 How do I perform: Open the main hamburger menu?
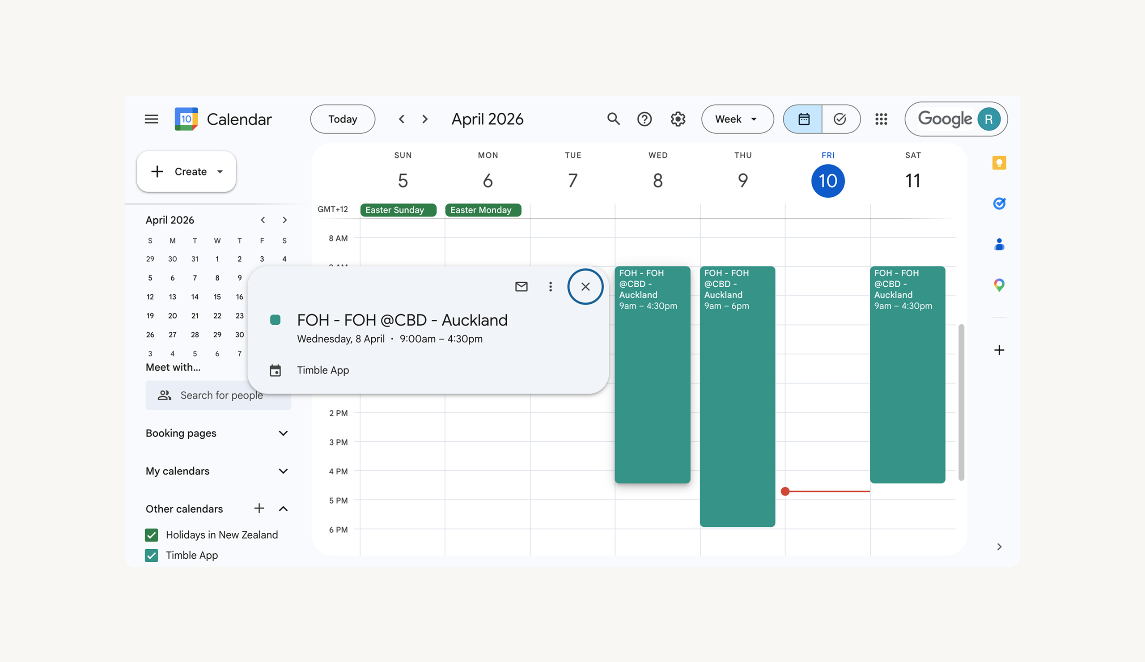tap(151, 119)
